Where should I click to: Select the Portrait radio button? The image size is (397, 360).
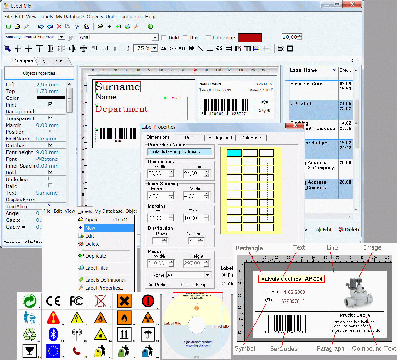151,285
